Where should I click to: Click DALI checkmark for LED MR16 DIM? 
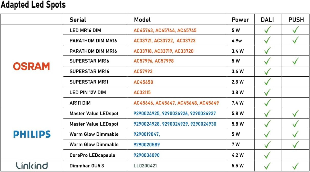pos(267,30)
